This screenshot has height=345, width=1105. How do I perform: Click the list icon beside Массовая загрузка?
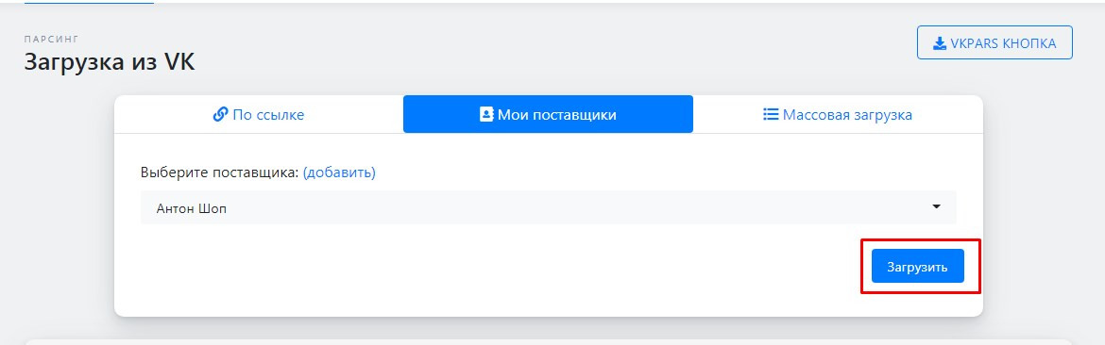[771, 114]
